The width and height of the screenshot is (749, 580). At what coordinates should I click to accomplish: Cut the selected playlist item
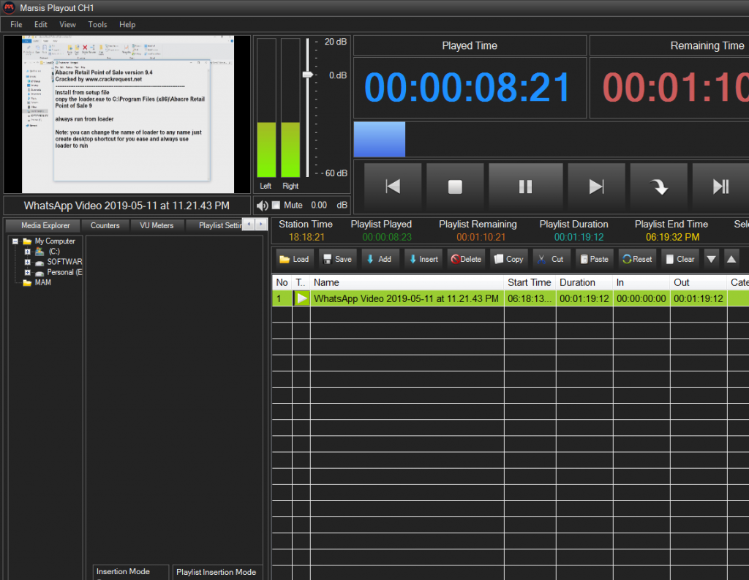coord(552,259)
